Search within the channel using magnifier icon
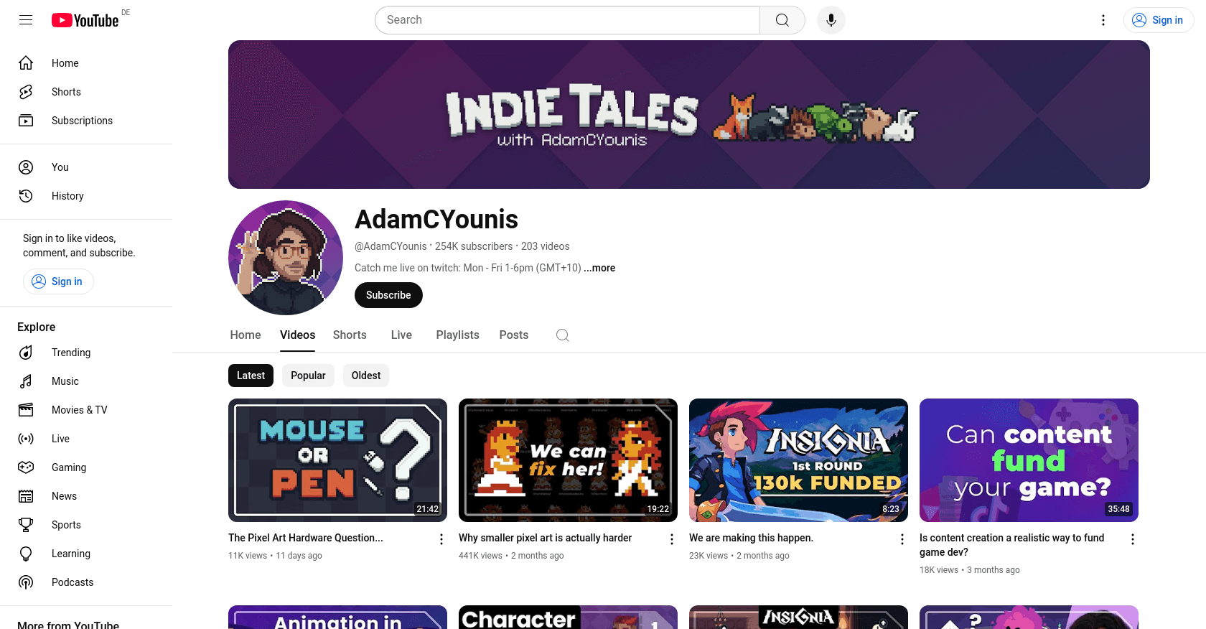The image size is (1206, 629). (563, 335)
